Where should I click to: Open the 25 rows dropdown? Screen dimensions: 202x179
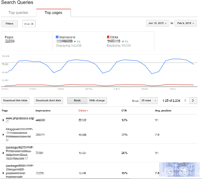click(149, 100)
